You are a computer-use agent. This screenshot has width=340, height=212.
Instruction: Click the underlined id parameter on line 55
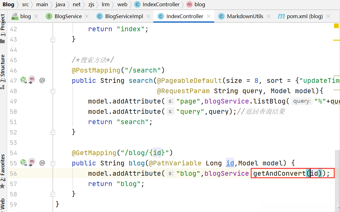click(x=230, y=163)
